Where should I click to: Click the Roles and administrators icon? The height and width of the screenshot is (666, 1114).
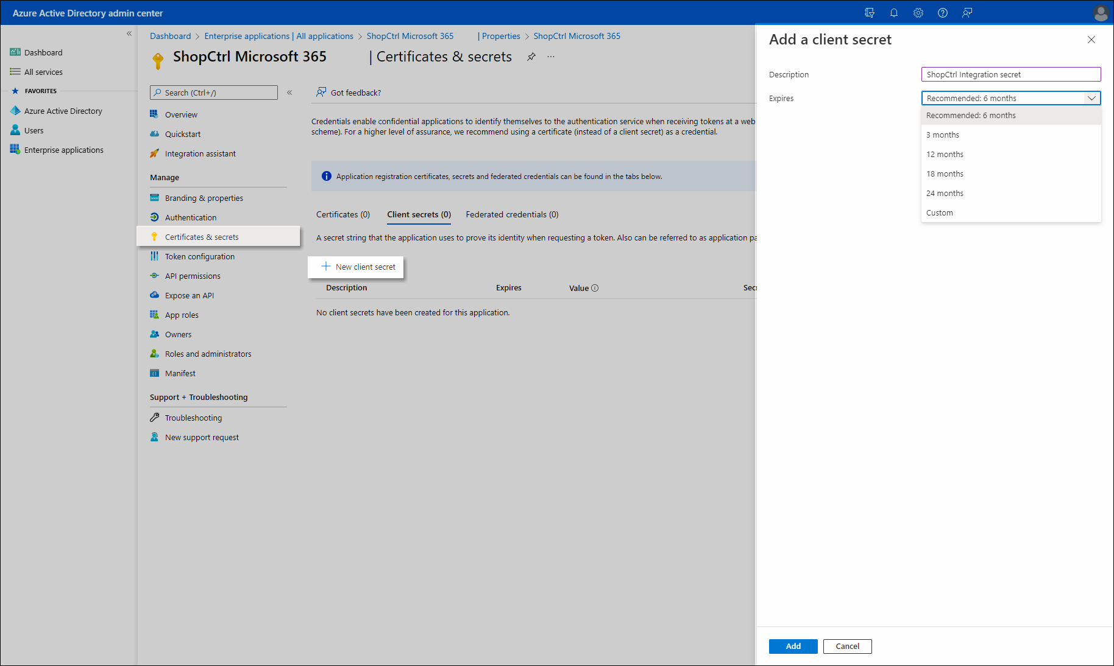click(x=154, y=354)
